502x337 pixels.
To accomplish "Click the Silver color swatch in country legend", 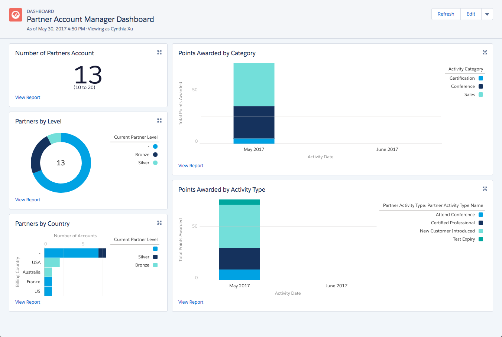I will click(155, 257).
